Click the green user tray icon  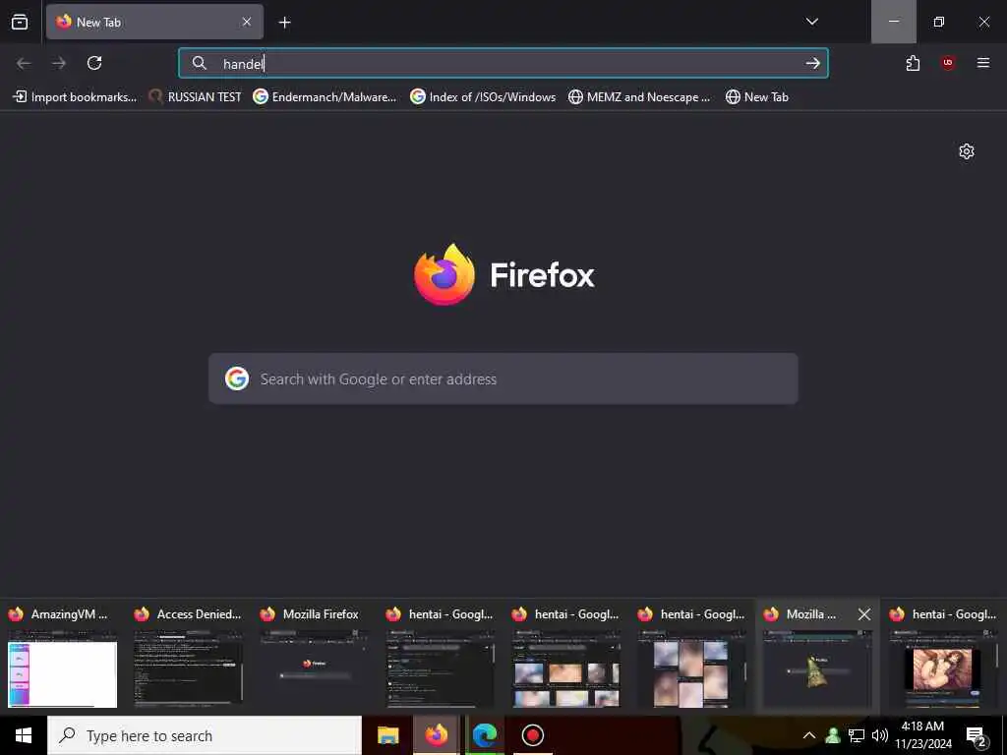point(833,735)
